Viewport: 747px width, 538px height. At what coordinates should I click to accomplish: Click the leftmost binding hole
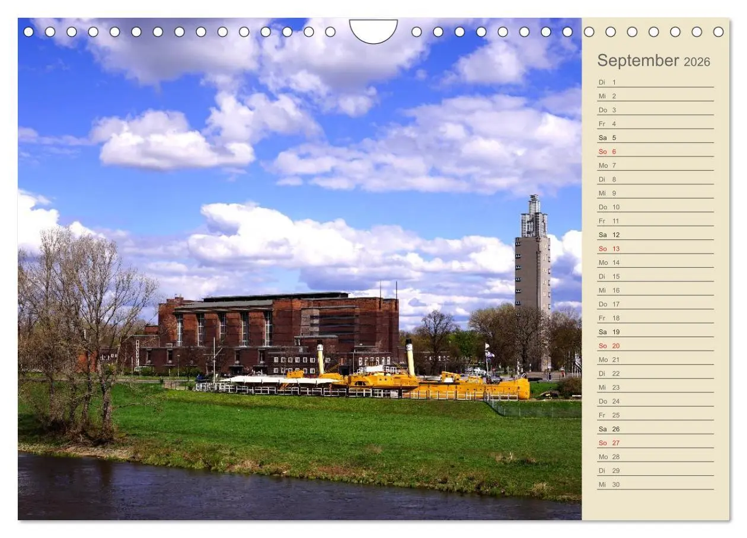(x=27, y=31)
